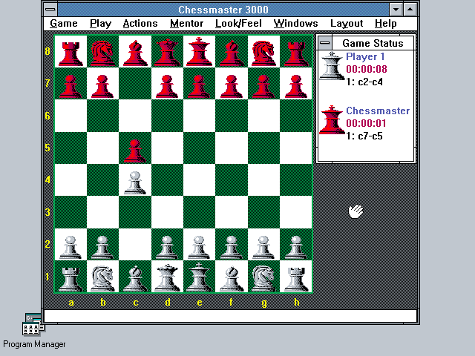Viewport: 475px width, 356px height.
Task: Click the red king on e8
Action: 200,51
